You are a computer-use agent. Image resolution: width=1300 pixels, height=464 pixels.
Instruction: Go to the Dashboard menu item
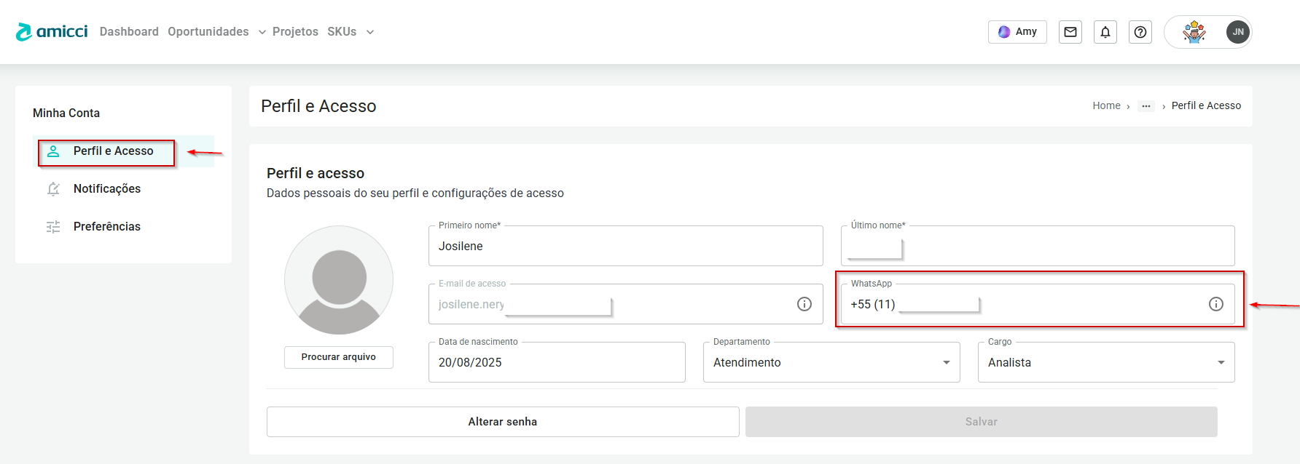coord(129,32)
